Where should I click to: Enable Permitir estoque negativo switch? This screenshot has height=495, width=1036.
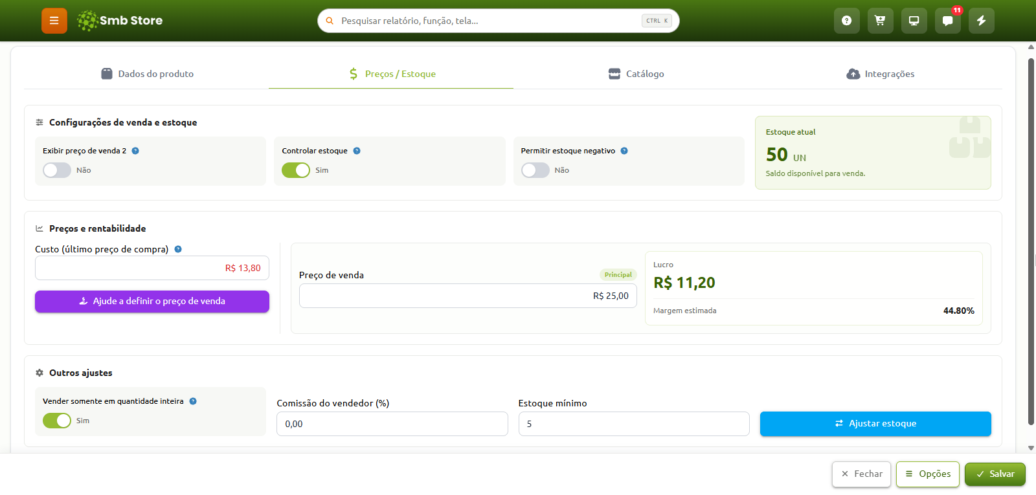click(x=535, y=170)
